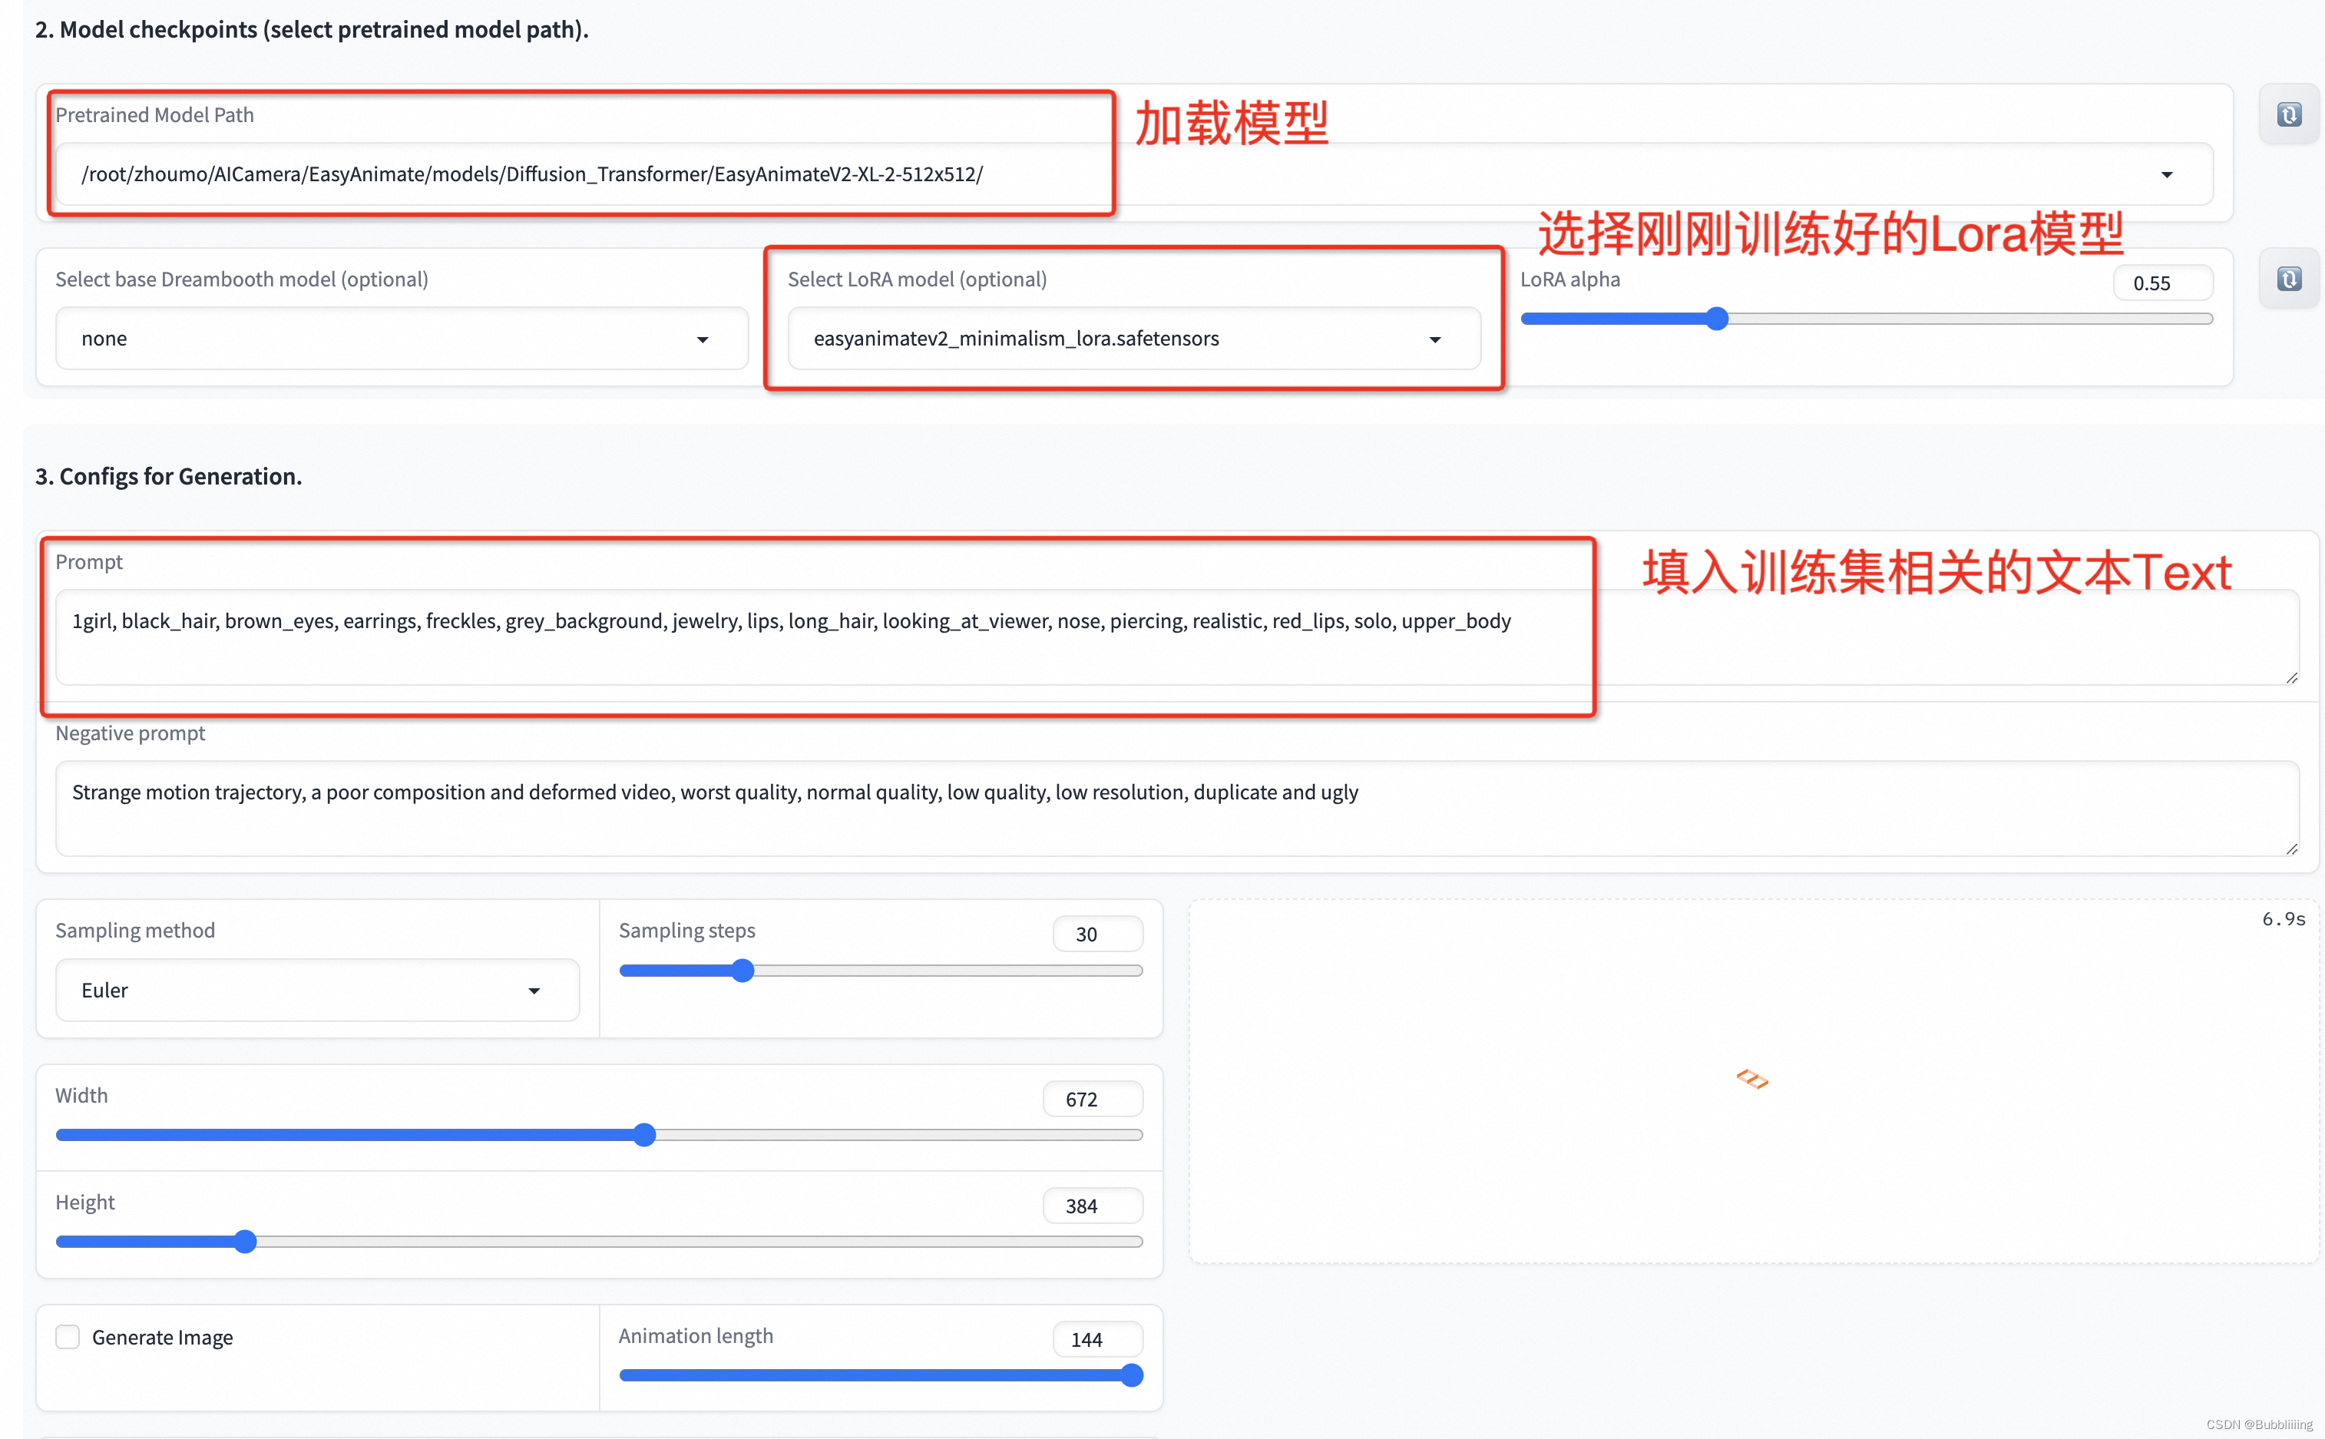Enable the Generate Image checkbox
The image size is (2325, 1439).
(x=68, y=1337)
